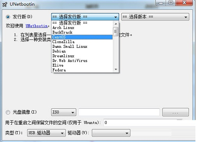The width and height of the screenshot is (197, 142).
Task: Open the 选择版本 version dropdown
Action: point(155,17)
